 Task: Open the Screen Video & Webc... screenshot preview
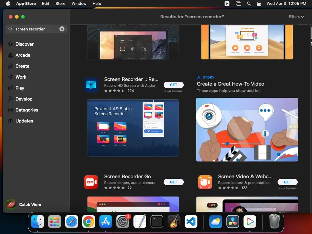coord(247,204)
